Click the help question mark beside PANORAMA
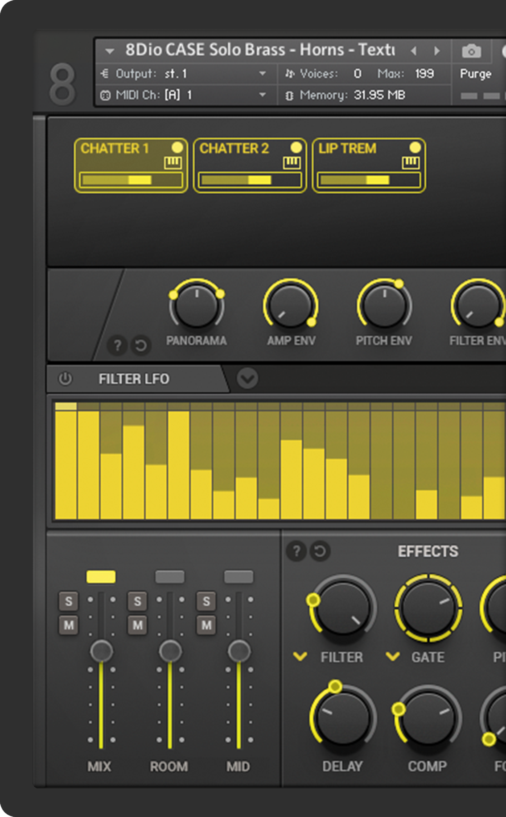The height and width of the screenshot is (817, 506). click(x=117, y=346)
